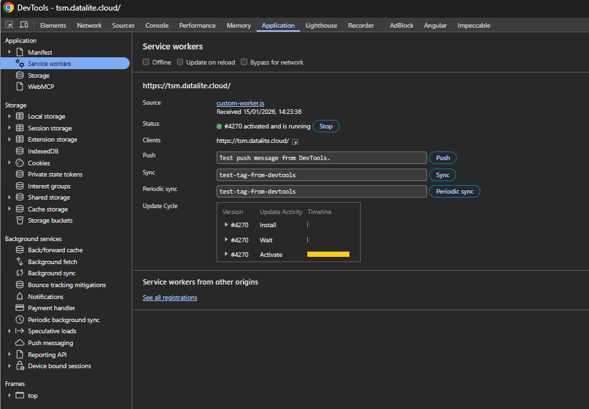Click the Manifest file icon
This screenshot has height=409, width=589.
tap(20, 52)
